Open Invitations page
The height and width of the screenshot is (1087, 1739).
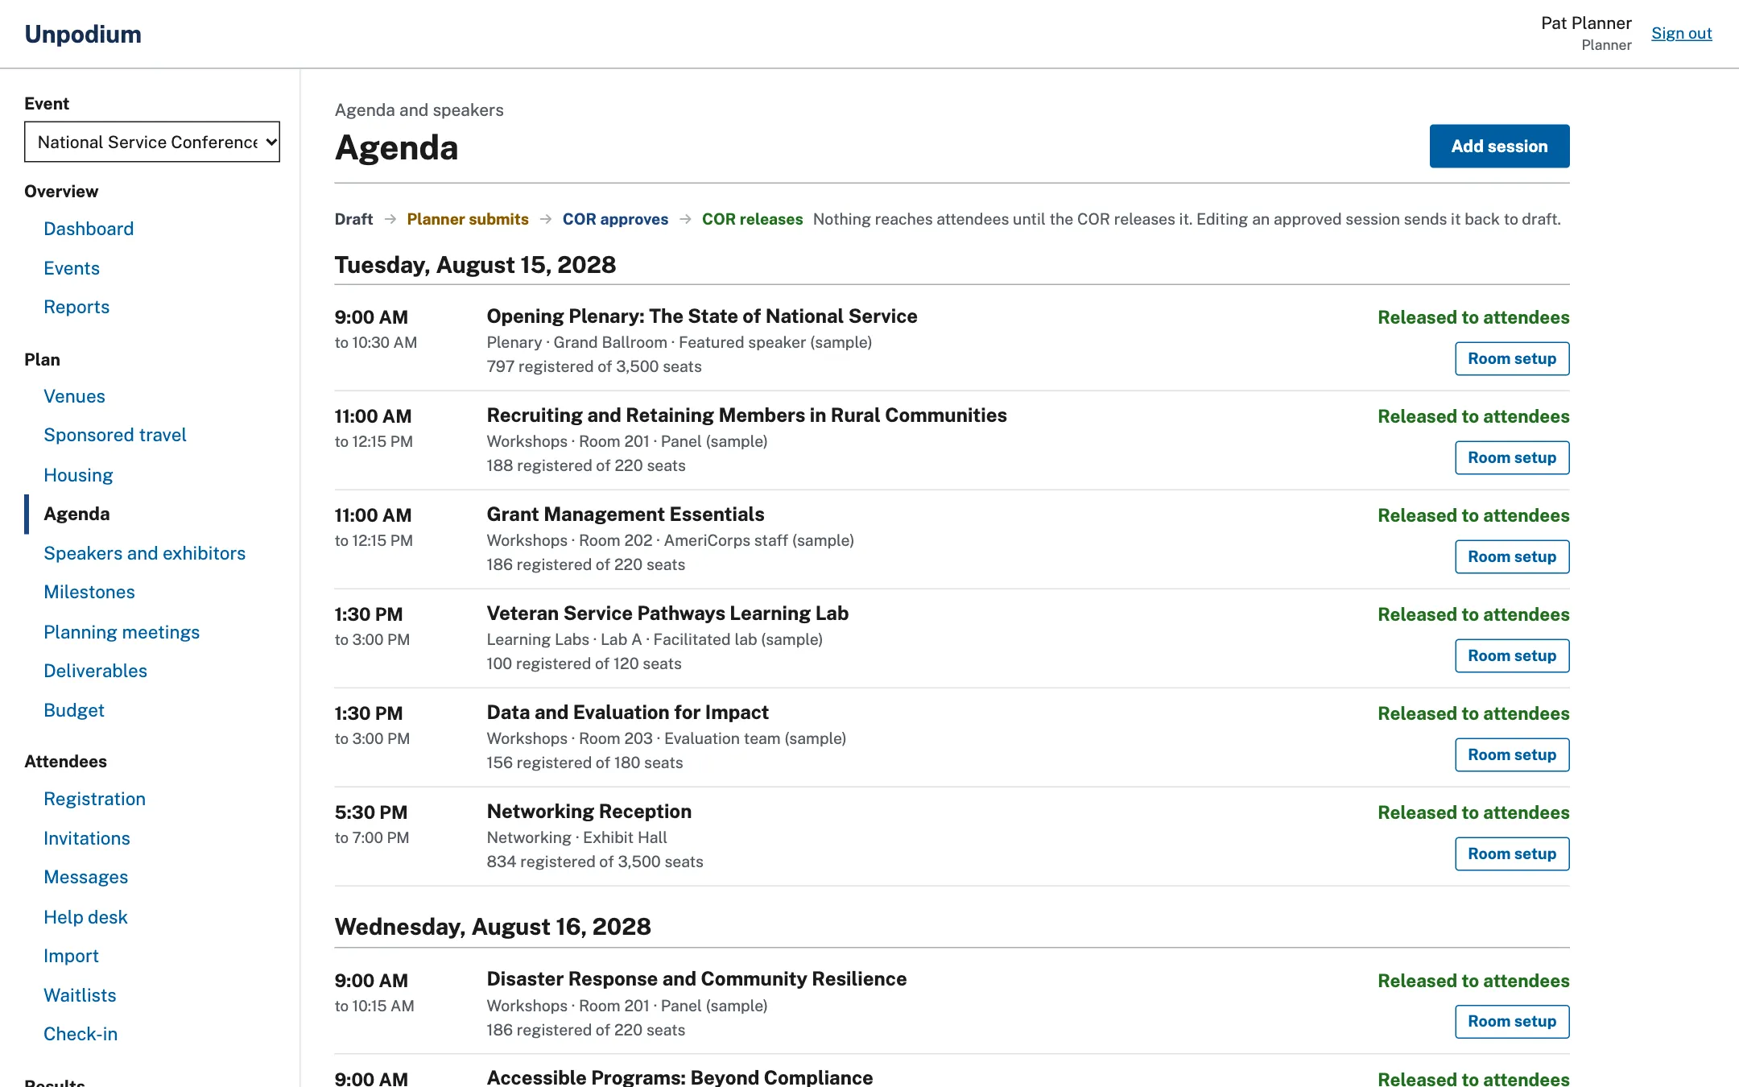click(87, 838)
